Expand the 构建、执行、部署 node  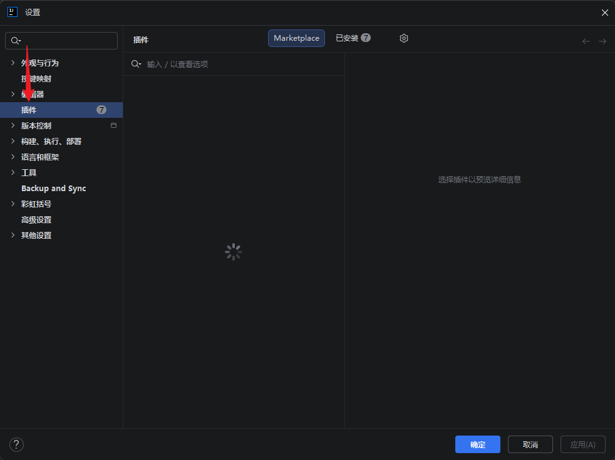point(13,141)
